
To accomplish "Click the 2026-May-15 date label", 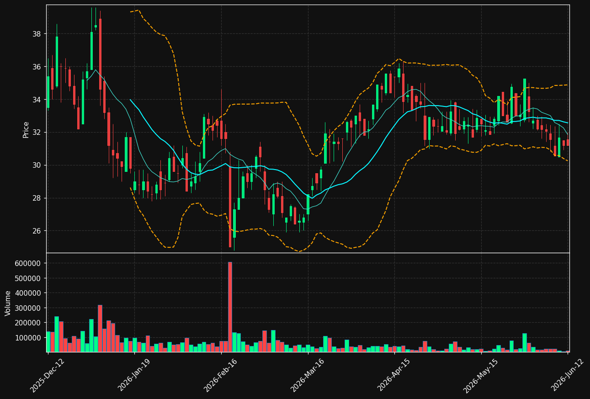I will click(480, 376).
